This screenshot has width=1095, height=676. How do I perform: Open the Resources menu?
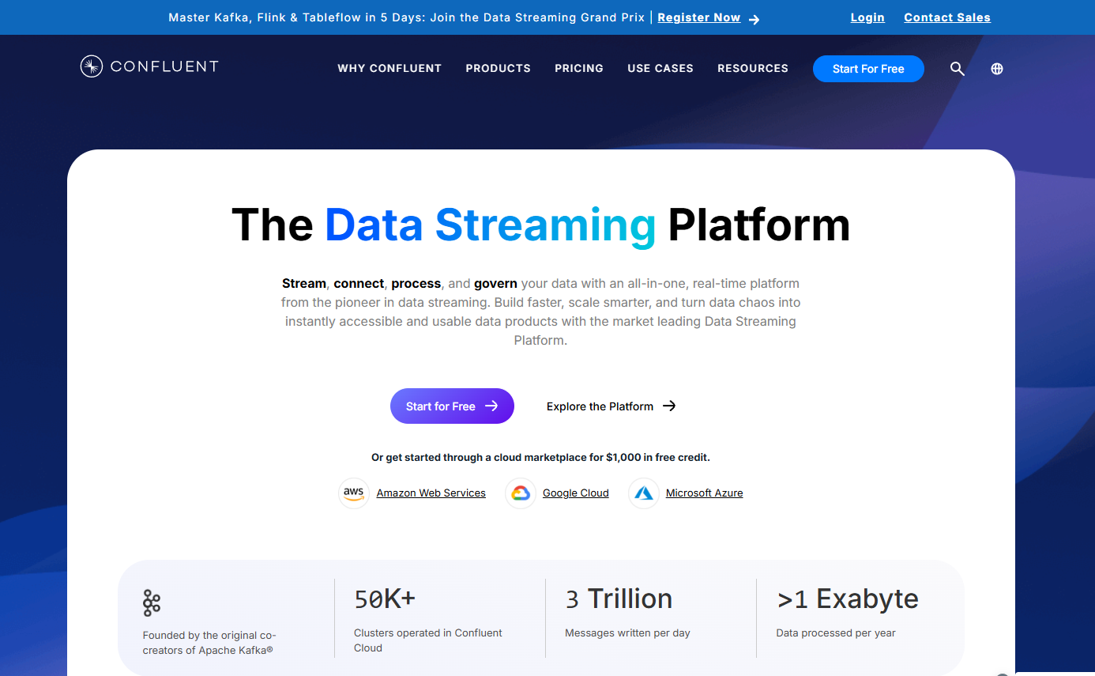click(x=753, y=69)
